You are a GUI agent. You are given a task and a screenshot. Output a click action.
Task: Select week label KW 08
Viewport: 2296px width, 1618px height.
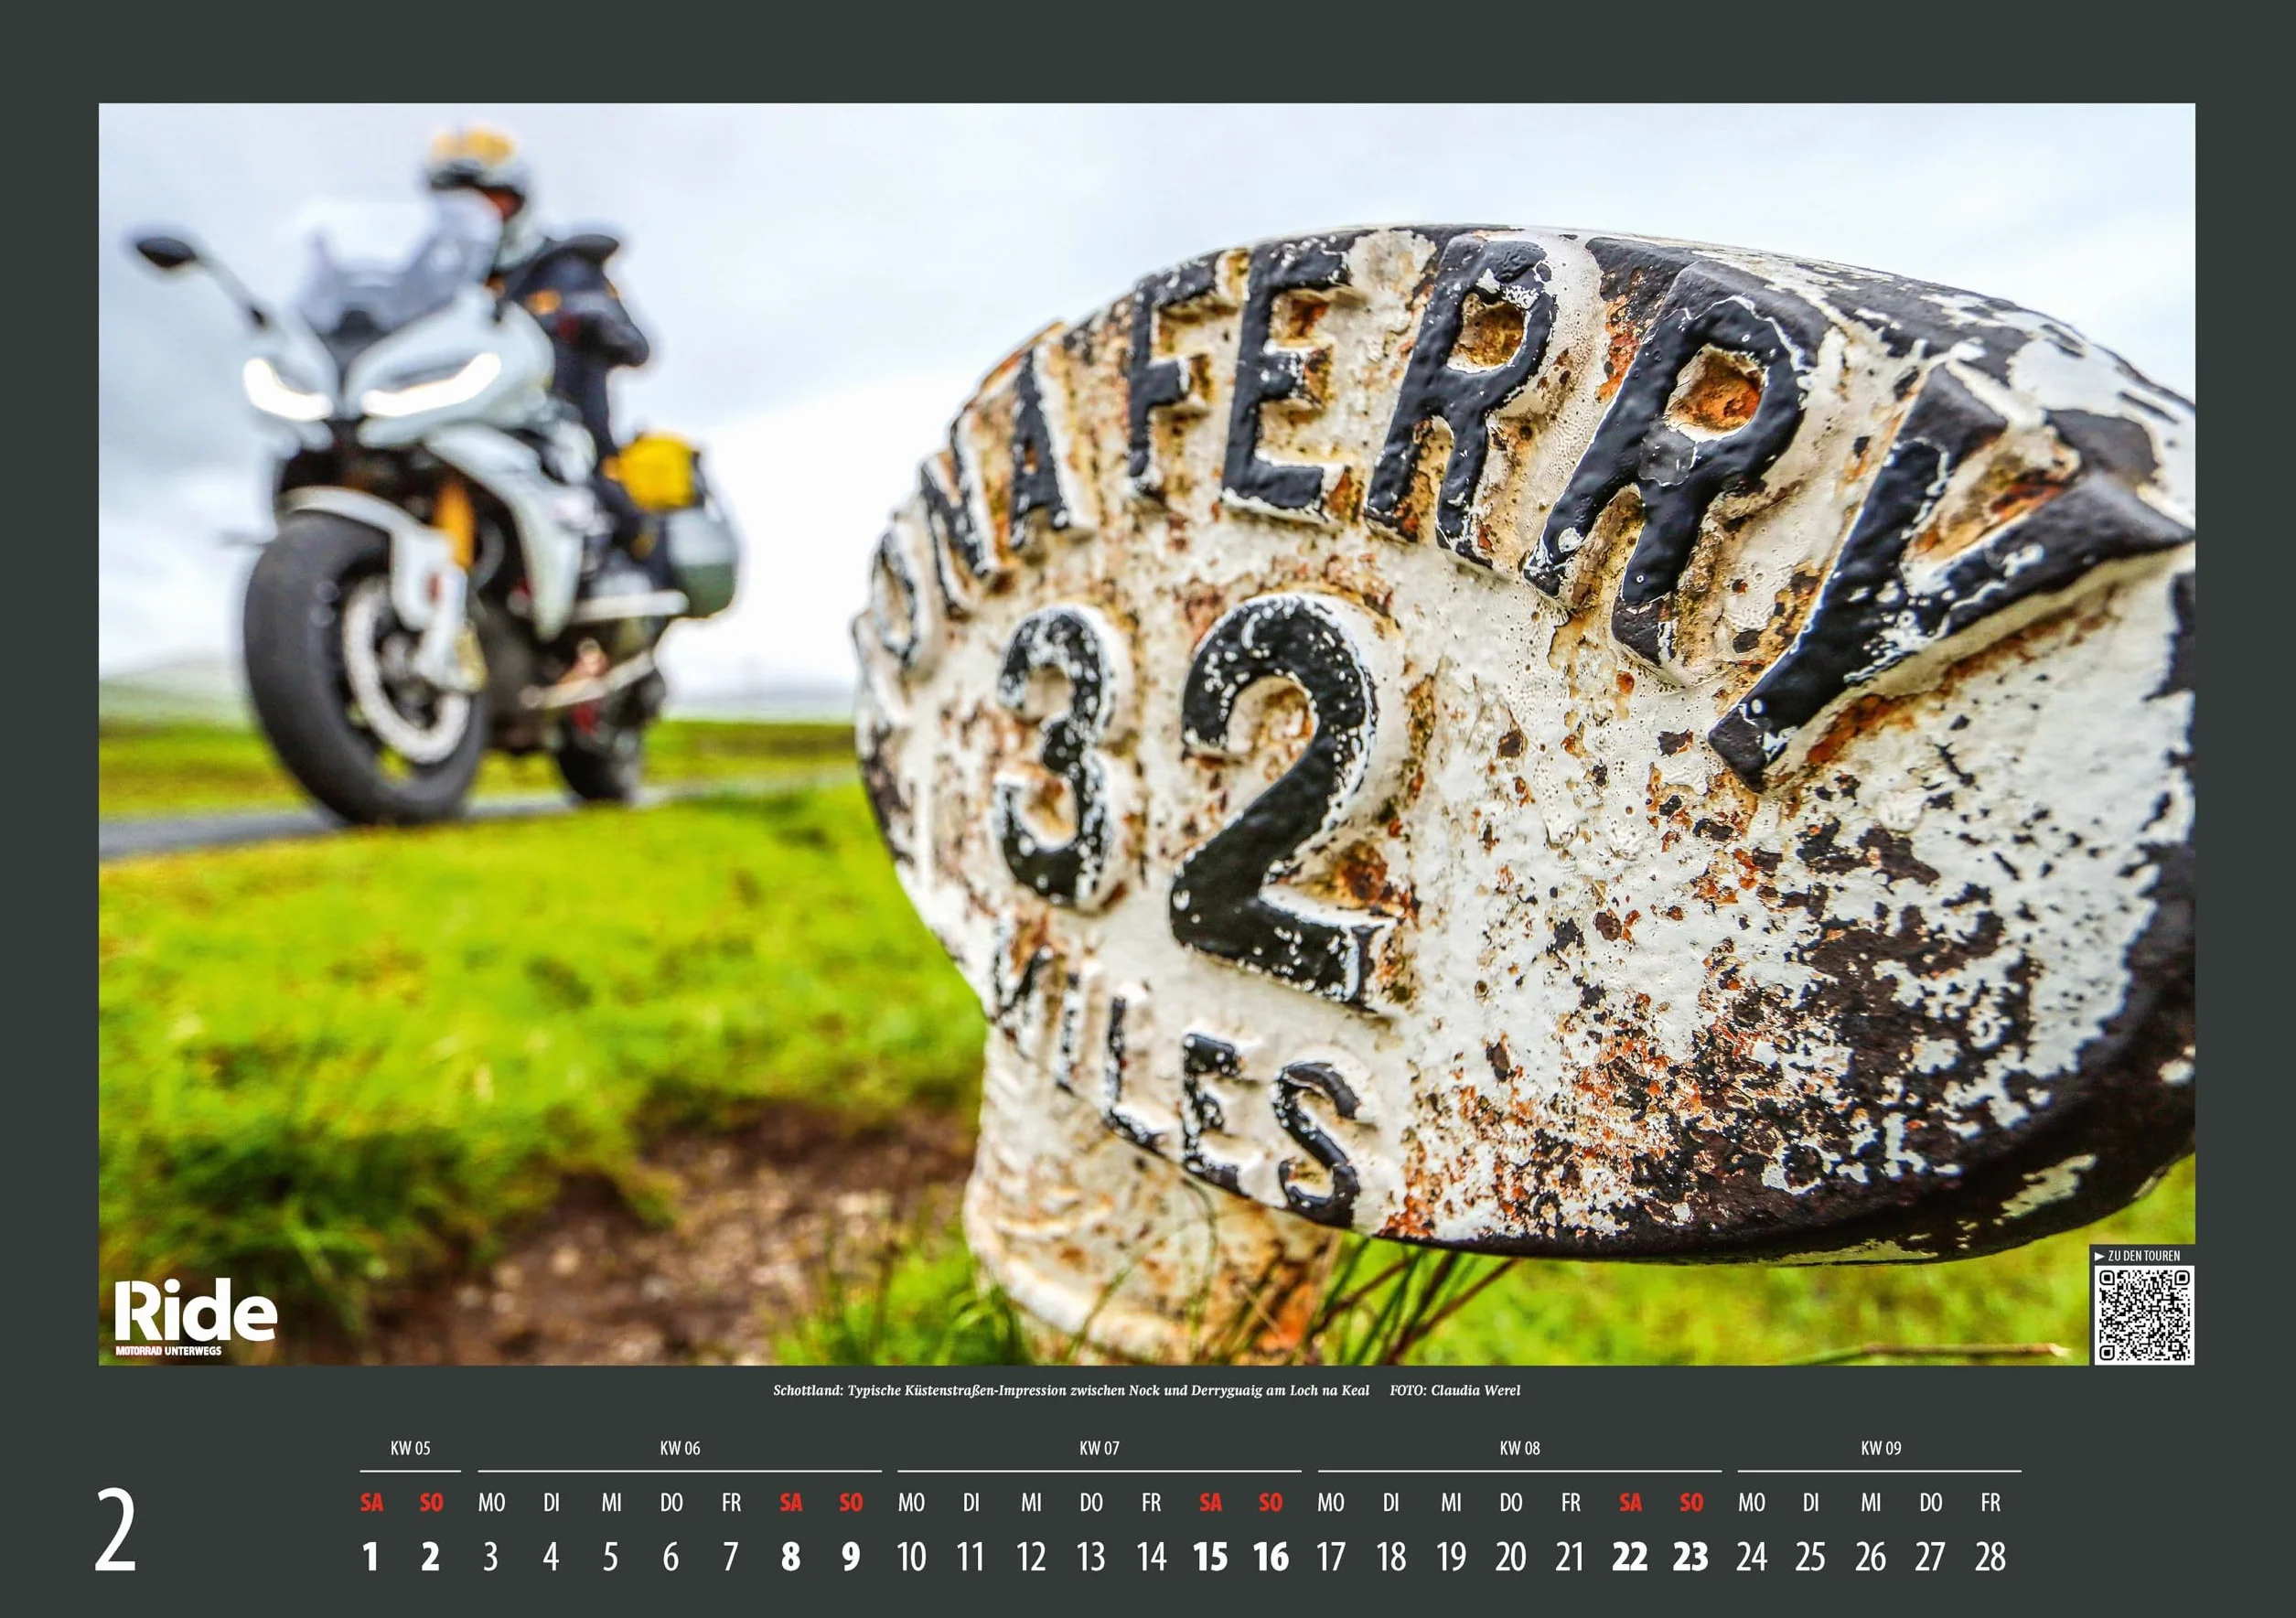point(1520,1449)
